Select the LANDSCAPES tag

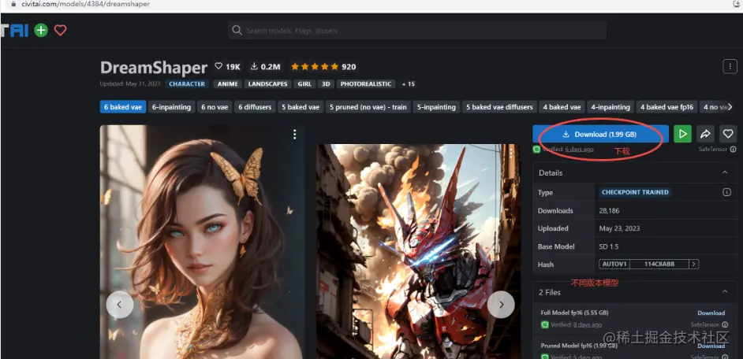pyautogui.click(x=267, y=84)
